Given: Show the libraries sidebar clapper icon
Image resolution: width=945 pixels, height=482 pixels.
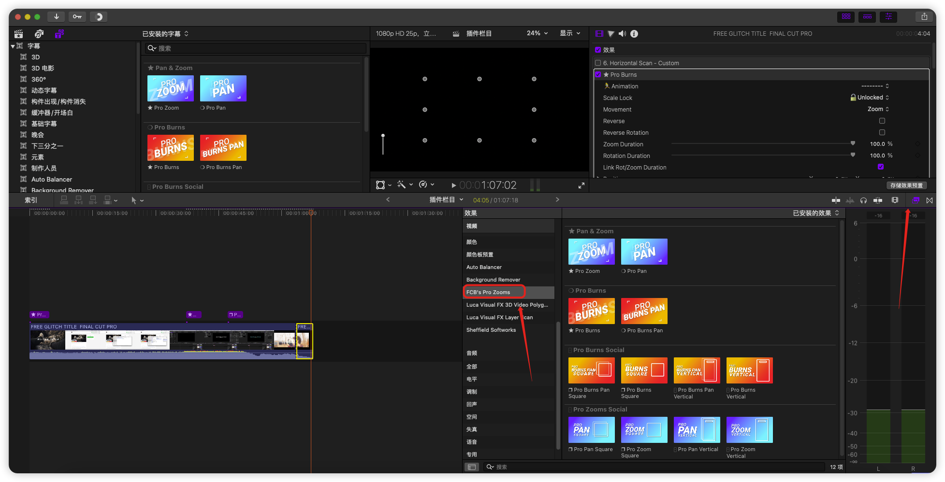Looking at the screenshot, I should tap(19, 34).
